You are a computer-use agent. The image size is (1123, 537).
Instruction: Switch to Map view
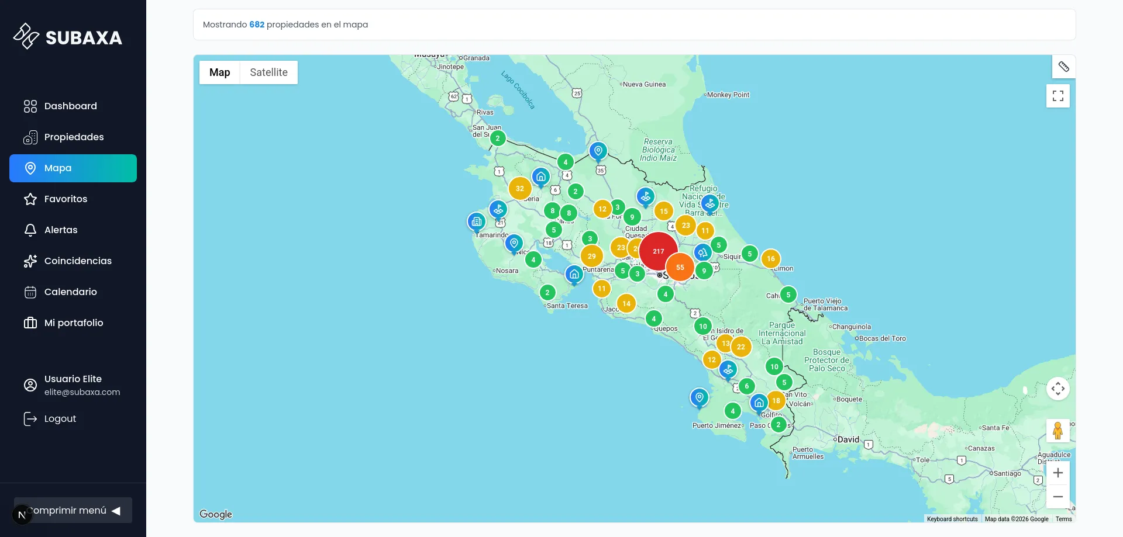coord(220,72)
